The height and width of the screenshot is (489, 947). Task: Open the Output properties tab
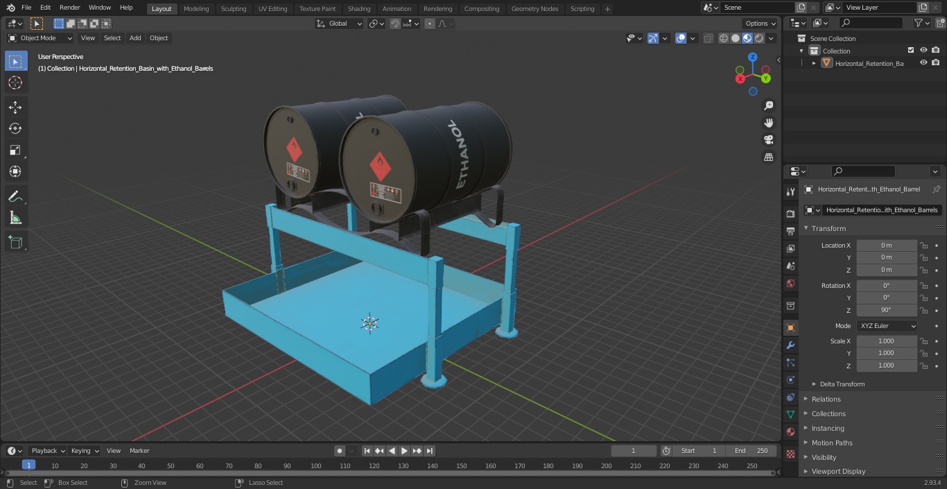click(x=790, y=231)
